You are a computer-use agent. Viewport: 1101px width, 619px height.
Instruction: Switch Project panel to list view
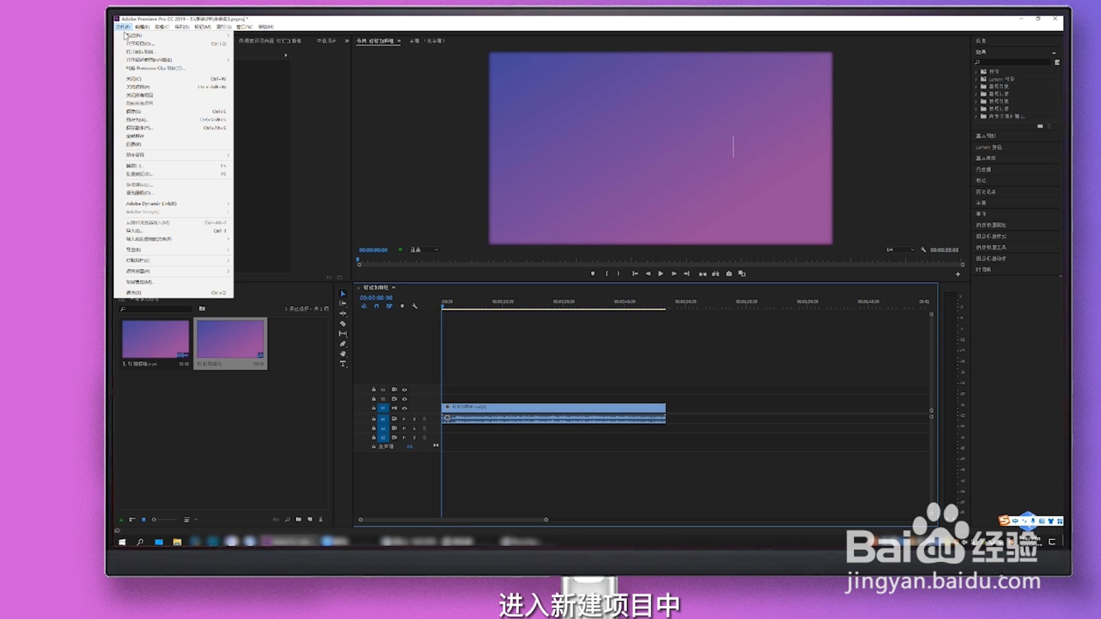coord(132,519)
